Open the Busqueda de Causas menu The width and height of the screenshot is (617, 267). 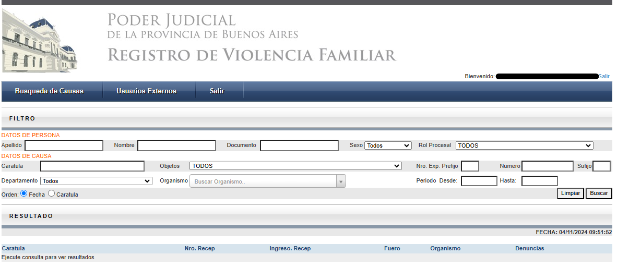point(49,91)
